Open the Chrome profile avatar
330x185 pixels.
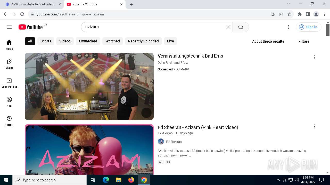(316, 14)
